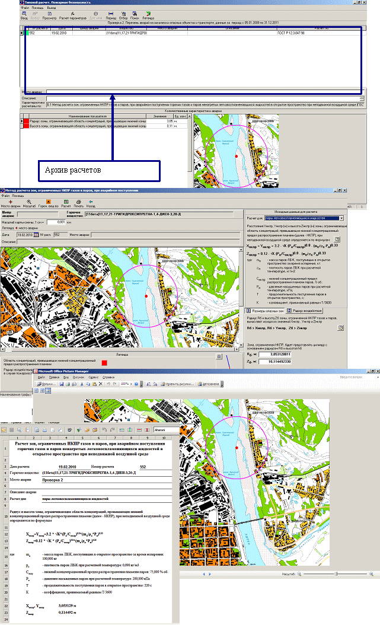The image size is (380, 625).
Task: Click the Автозамена button in Picture Manager
Action: point(210,384)
